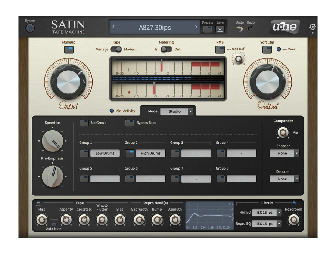Open the Rec EQ dropdown

tap(267, 213)
